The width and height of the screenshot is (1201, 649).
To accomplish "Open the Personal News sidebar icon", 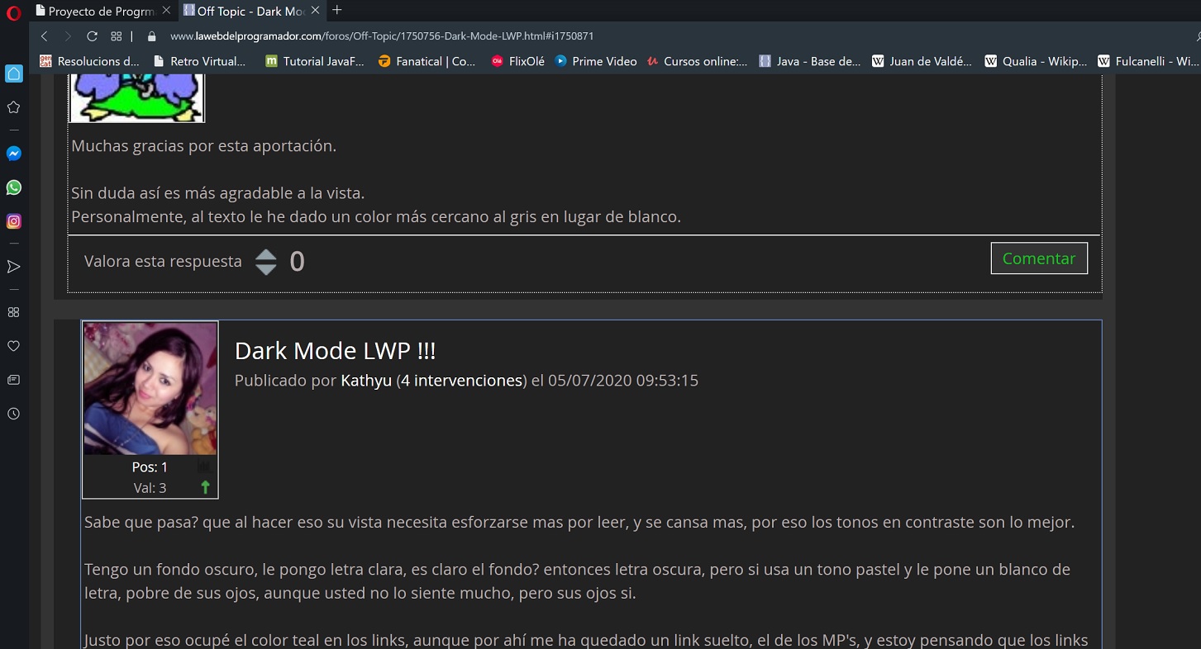I will 13,380.
